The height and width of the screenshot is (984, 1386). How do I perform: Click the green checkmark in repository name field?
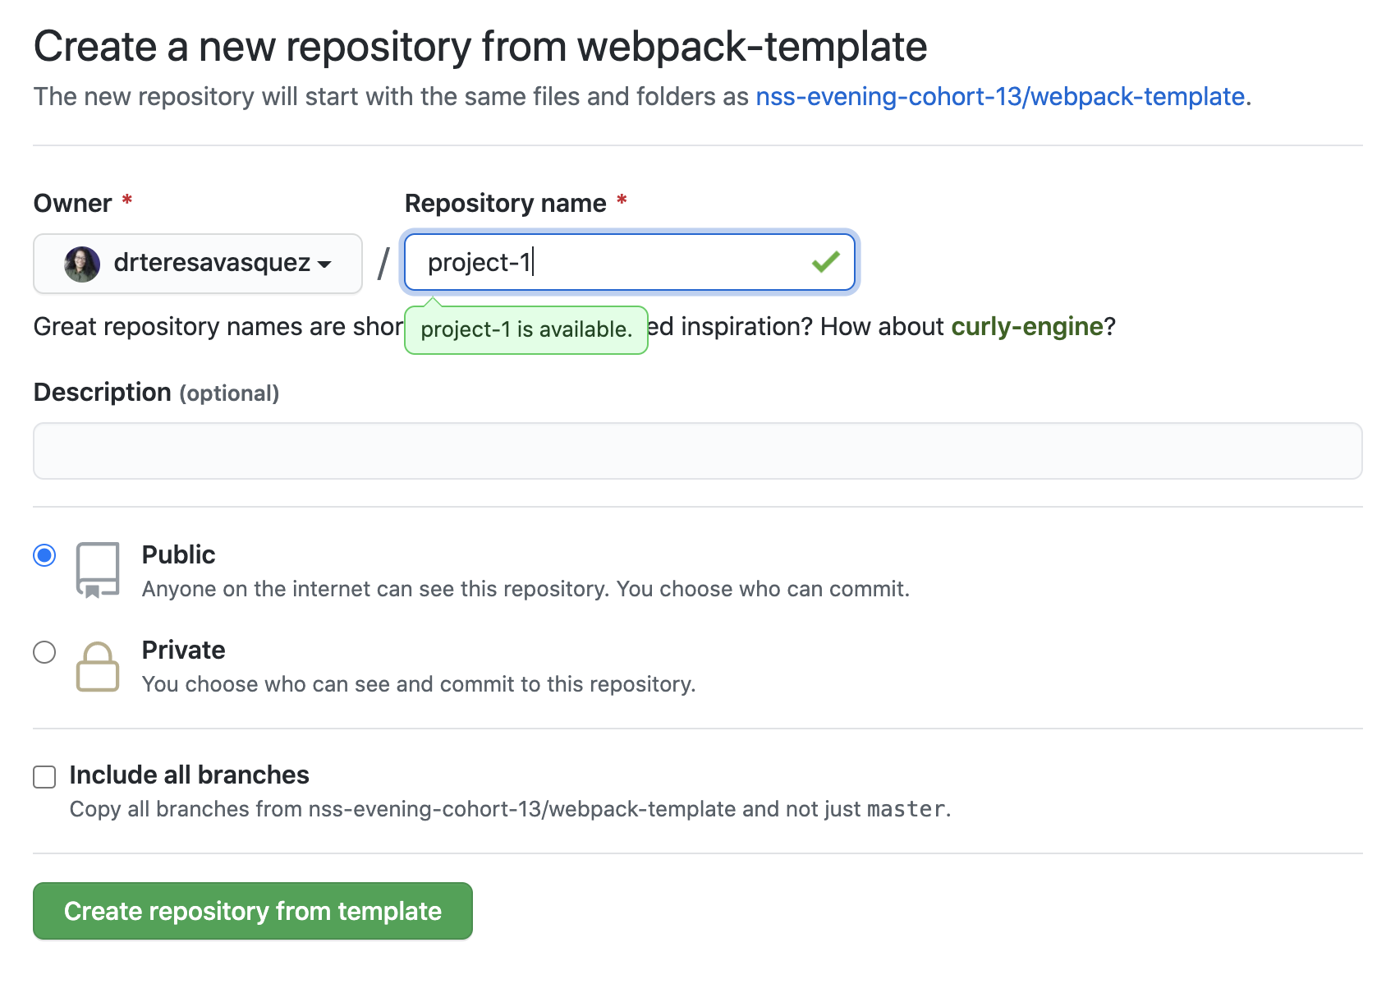(x=827, y=262)
